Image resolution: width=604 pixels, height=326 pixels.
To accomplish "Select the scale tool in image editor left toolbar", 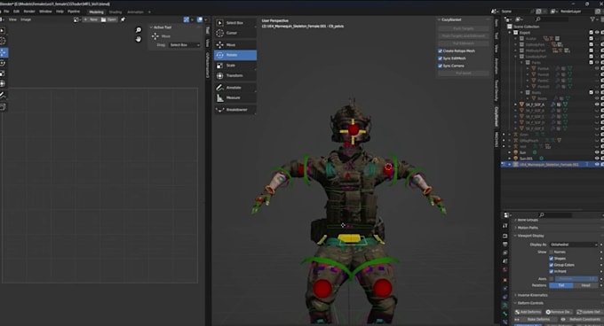I will [3, 74].
